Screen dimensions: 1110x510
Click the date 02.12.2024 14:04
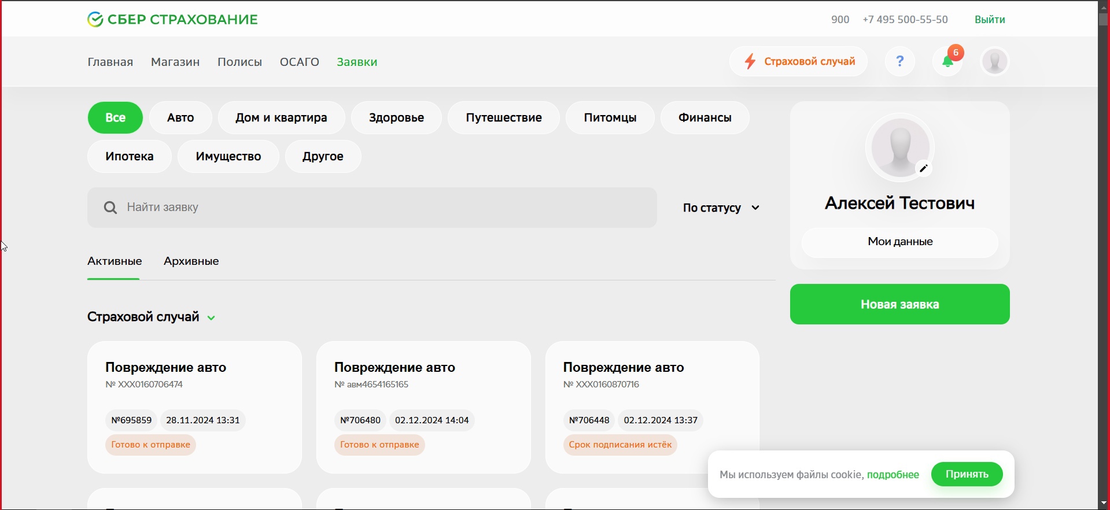point(432,421)
